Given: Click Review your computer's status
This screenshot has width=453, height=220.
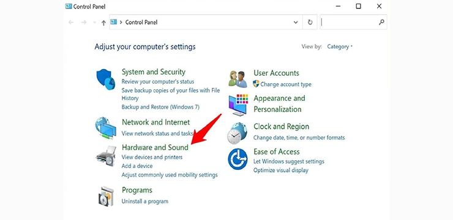Looking at the screenshot, I should pyautogui.click(x=158, y=82).
